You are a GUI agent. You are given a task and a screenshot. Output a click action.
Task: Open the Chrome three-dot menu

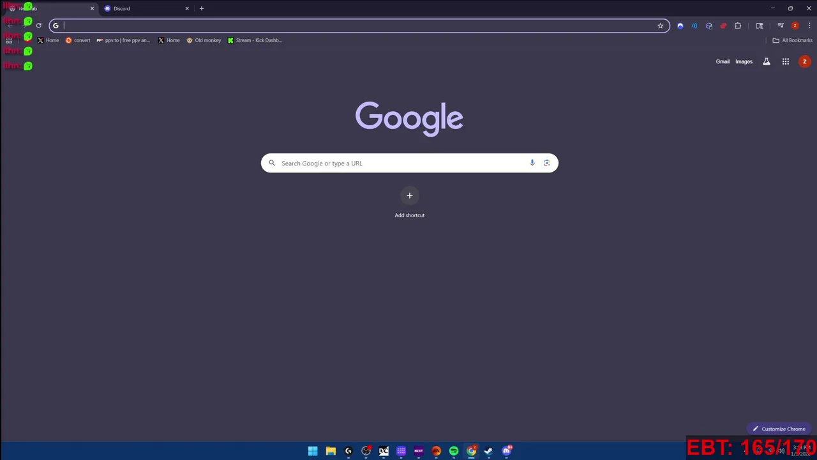click(x=809, y=26)
